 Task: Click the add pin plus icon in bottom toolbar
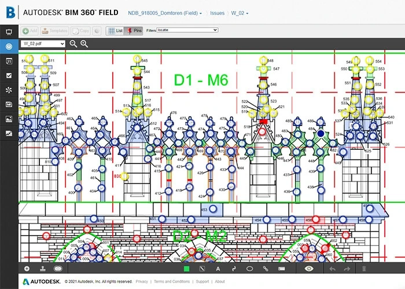coord(27,269)
